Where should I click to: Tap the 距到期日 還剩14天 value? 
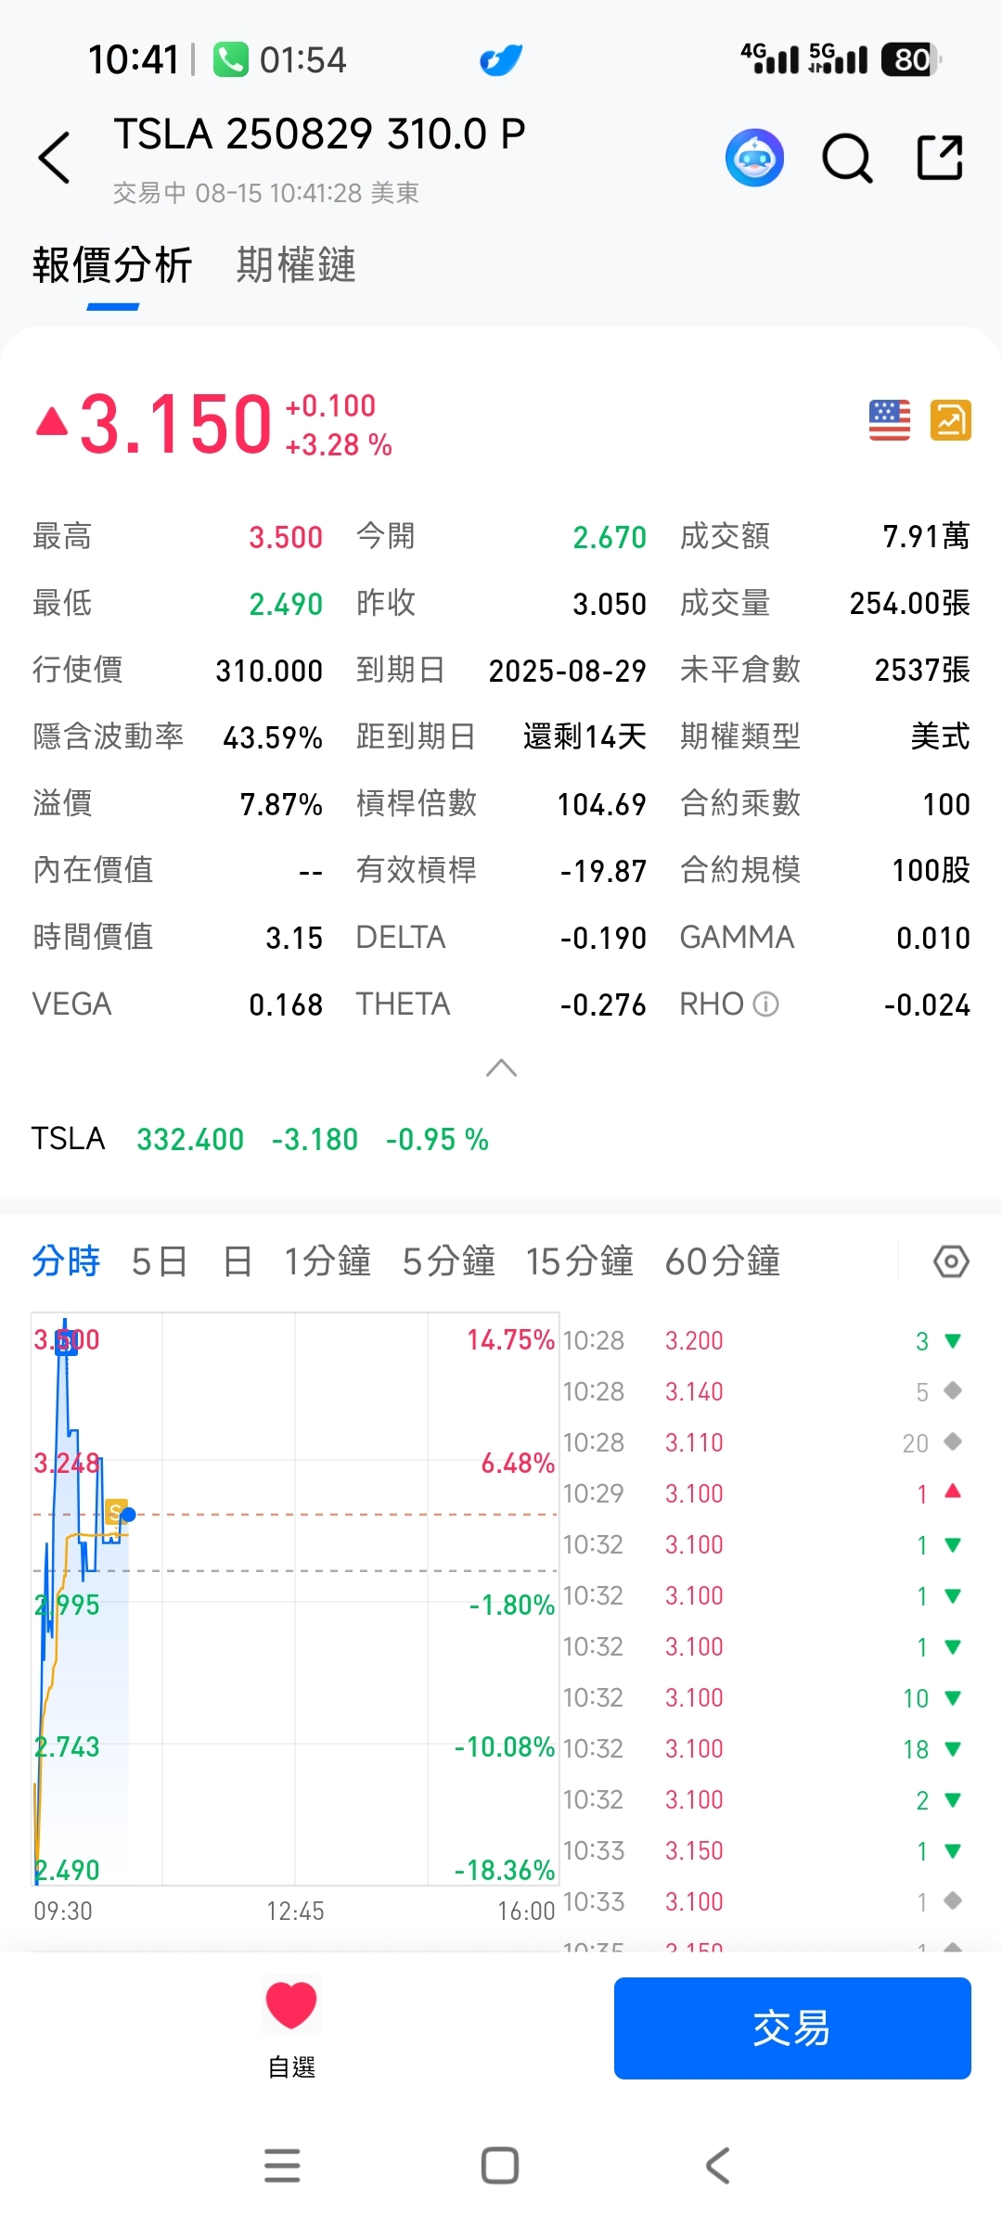(x=584, y=736)
